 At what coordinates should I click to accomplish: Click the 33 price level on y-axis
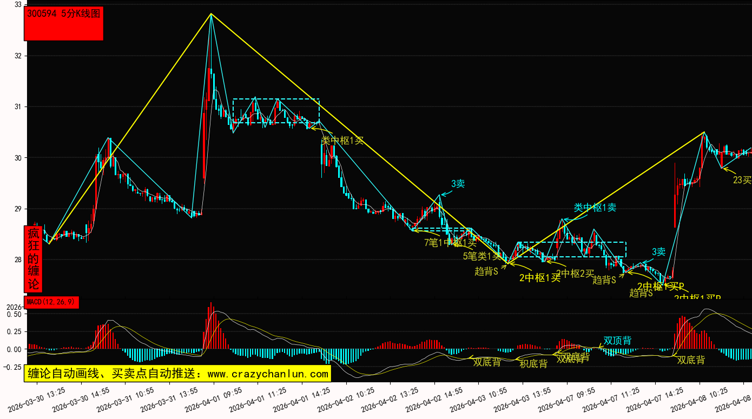coord(18,5)
